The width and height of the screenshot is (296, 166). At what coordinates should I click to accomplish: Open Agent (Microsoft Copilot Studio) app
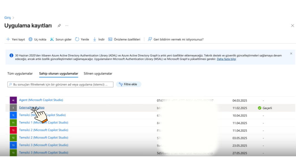[x=41, y=100]
